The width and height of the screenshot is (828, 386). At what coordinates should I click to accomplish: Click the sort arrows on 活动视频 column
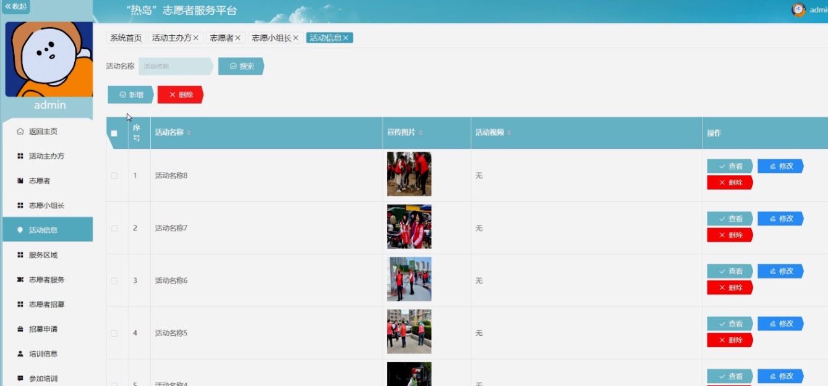point(509,133)
